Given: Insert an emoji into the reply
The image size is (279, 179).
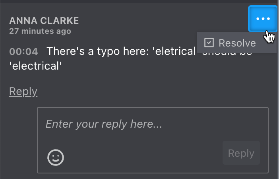Looking at the screenshot, I should [x=56, y=158].
